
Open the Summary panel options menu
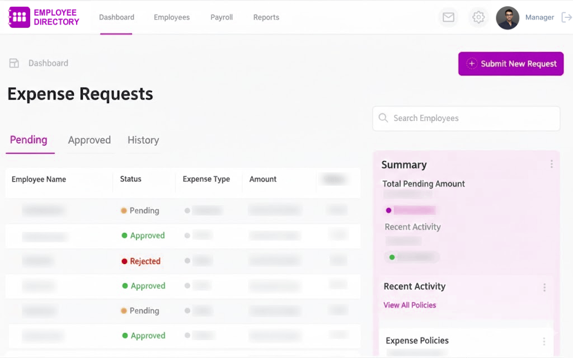coord(552,163)
